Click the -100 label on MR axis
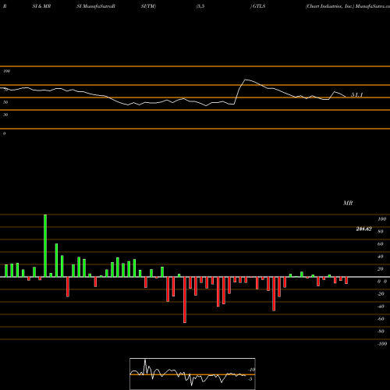The height and width of the screenshot is (390, 390). 381,344
